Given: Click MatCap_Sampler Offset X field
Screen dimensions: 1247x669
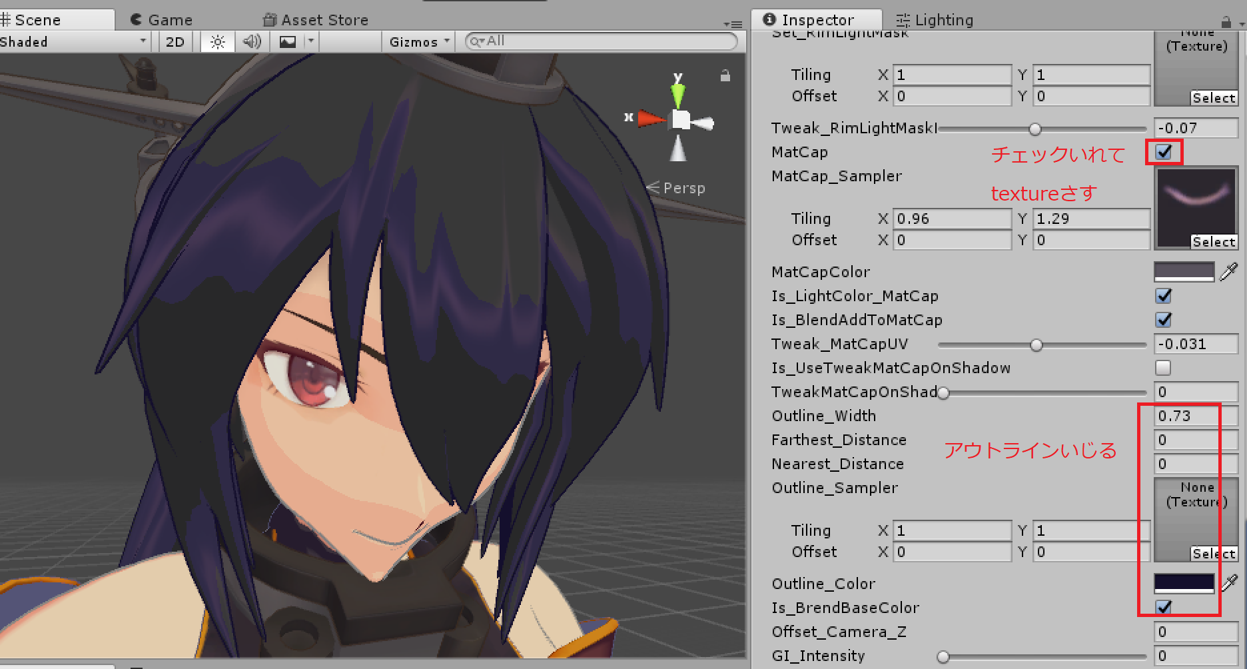Looking at the screenshot, I should (x=952, y=240).
